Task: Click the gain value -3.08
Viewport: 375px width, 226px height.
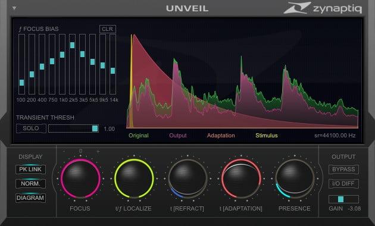Action: click(354, 209)
